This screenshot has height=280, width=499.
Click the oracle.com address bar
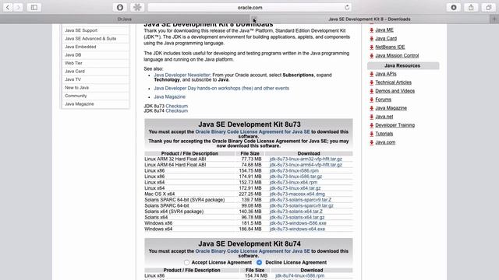coord(249,7)
